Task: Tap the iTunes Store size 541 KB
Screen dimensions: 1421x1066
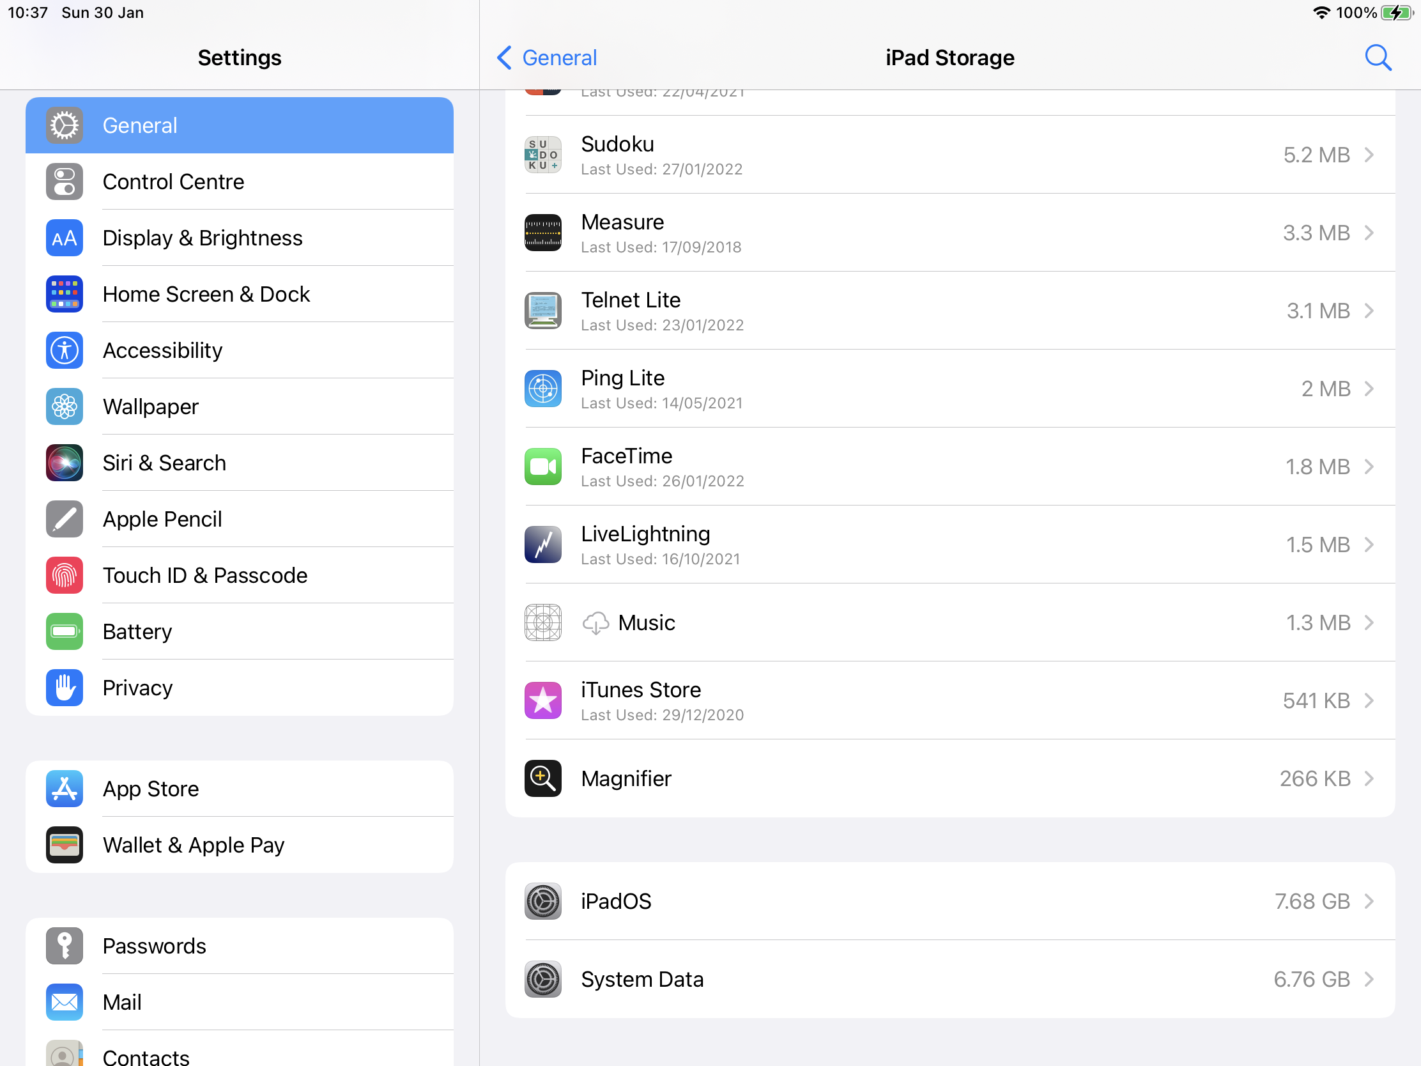Action: point(1316,700)
